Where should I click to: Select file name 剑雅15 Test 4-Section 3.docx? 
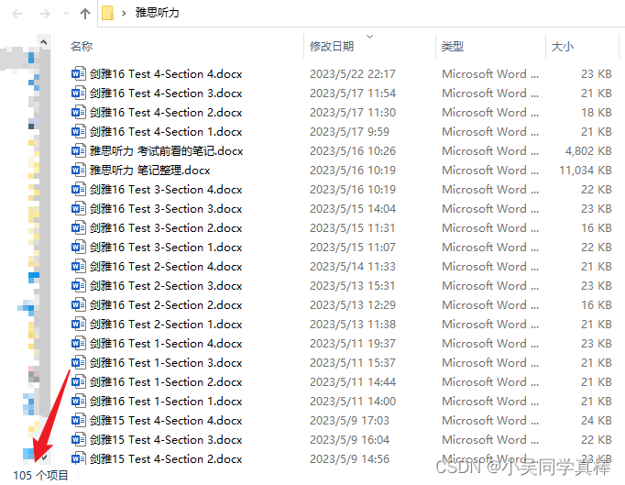[166, 439]
